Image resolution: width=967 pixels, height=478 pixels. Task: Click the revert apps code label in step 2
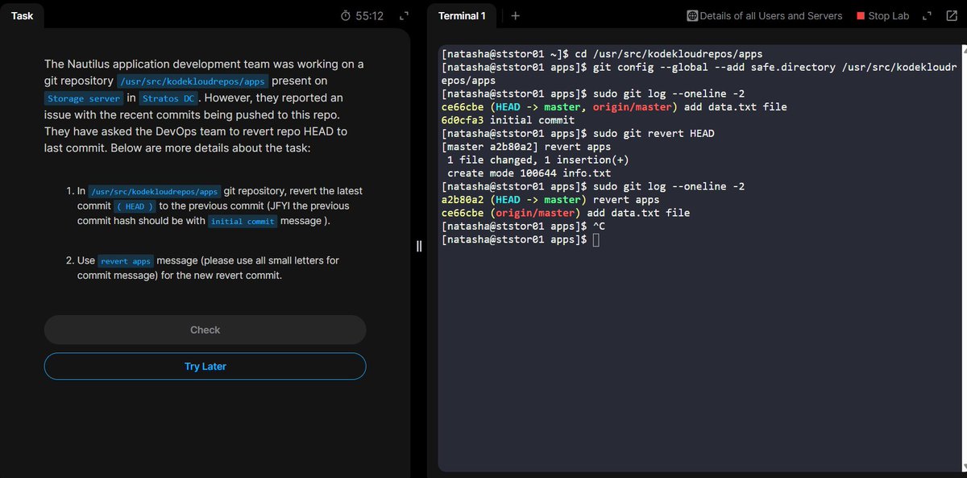click(x=126, y=261)
